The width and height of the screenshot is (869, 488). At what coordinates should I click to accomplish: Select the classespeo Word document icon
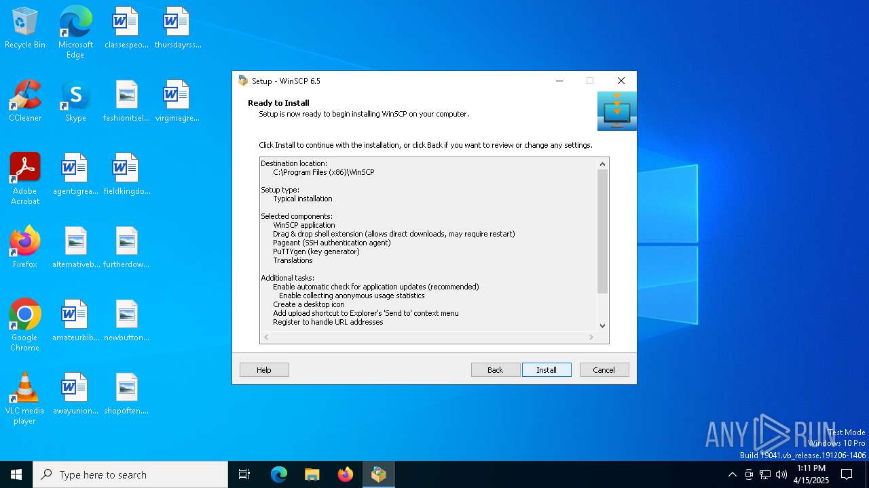[x=126, y=28]
